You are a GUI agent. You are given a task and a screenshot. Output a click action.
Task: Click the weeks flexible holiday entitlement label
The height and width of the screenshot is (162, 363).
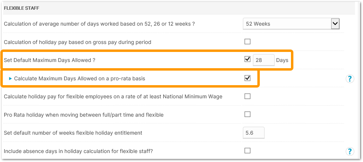point(73,133)
